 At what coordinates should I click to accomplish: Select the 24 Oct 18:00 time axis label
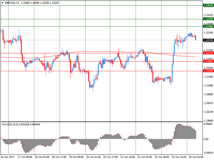pyautogui.click(x=162, y=157)
